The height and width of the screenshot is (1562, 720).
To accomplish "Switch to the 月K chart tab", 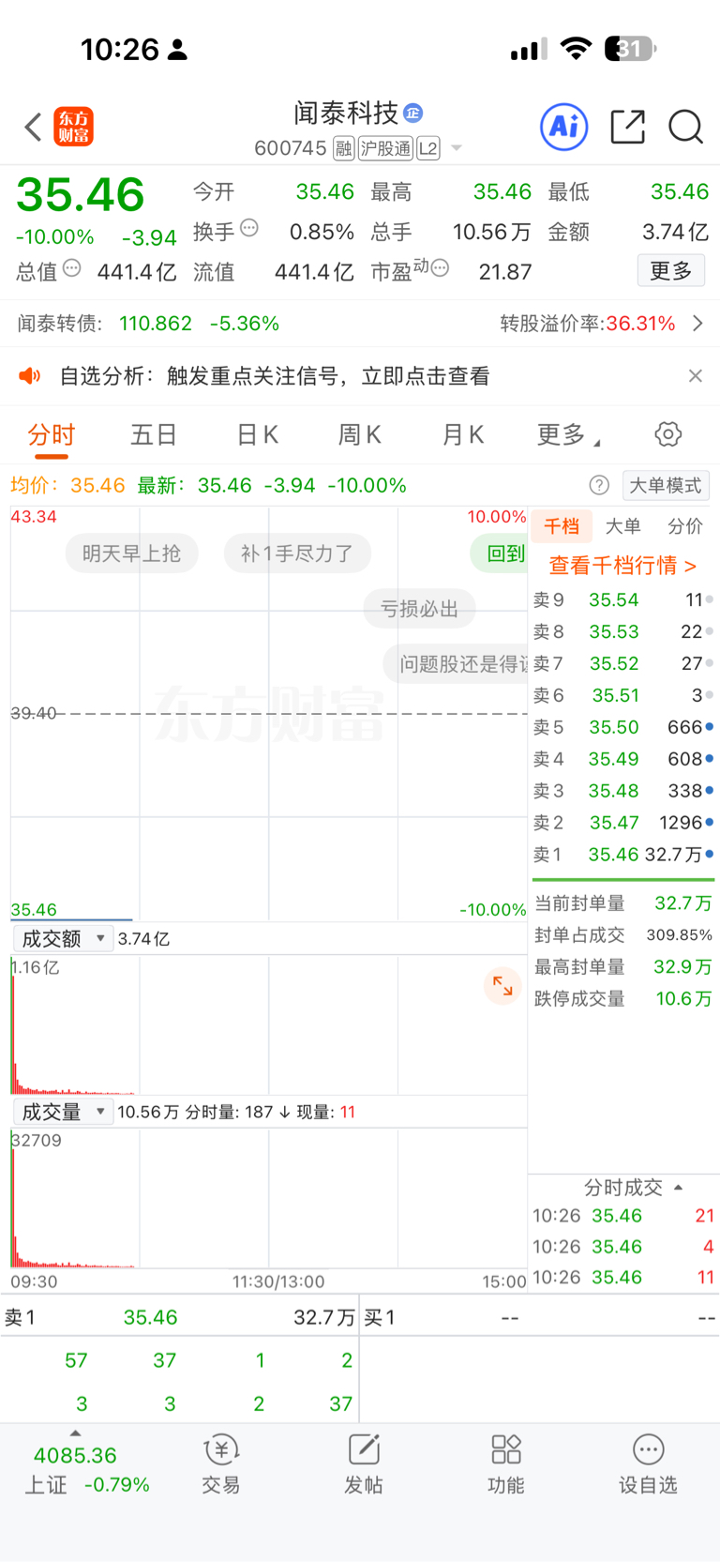I will (x=463, y=434).
